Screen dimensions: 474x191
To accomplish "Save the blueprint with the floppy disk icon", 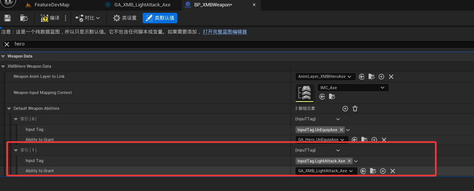I will (x=8, y=18).
